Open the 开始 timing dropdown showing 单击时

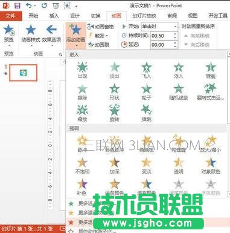[x=159, y=27]
